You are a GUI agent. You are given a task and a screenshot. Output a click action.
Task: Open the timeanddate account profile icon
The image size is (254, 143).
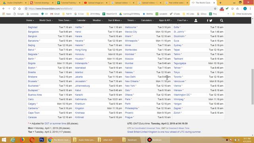point(196,20)
